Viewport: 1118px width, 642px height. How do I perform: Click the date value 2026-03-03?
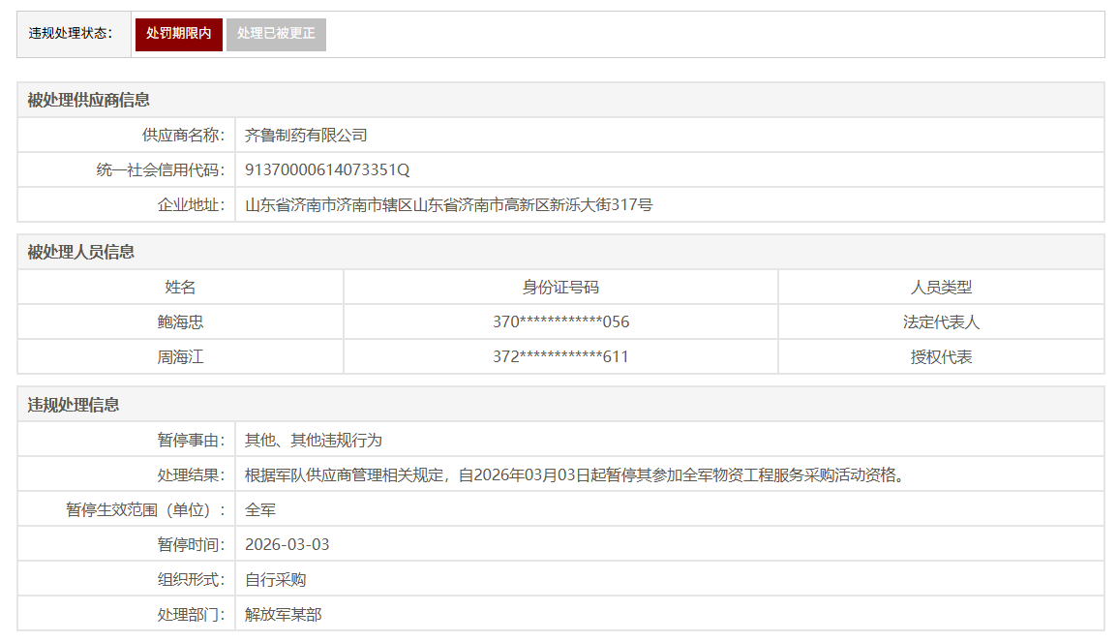287,545
